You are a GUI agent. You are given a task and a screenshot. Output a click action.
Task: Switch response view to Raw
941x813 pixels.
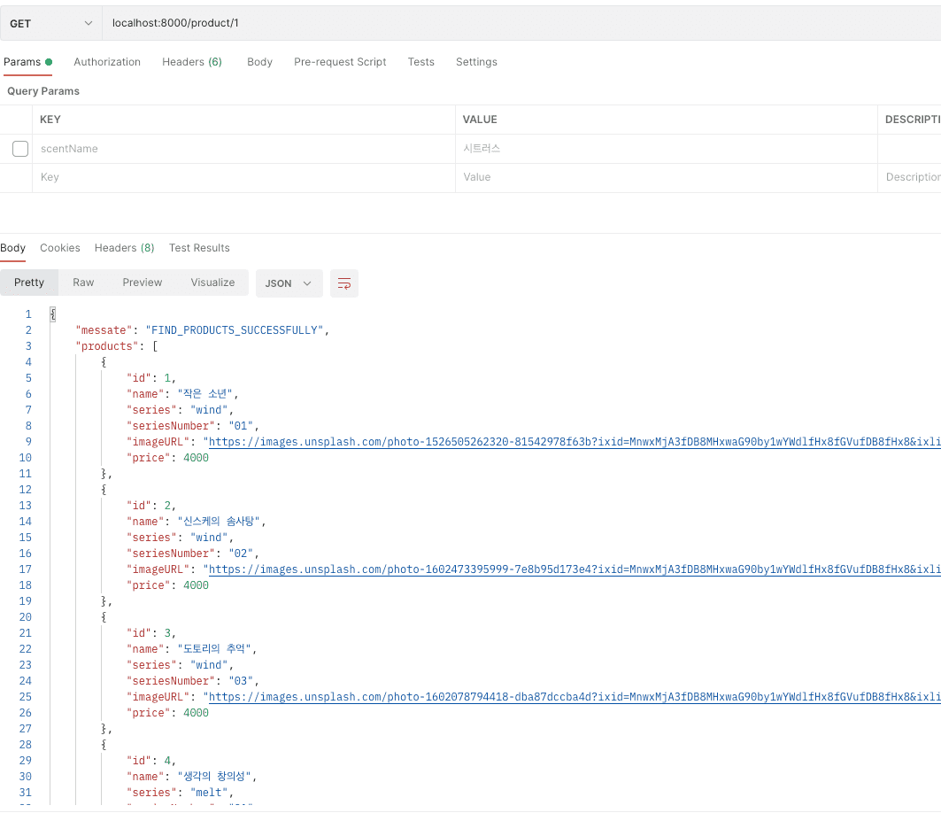point(83,283)
